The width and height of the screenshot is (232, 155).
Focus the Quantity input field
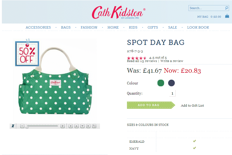pyautogui.click(x=172, y=93)
